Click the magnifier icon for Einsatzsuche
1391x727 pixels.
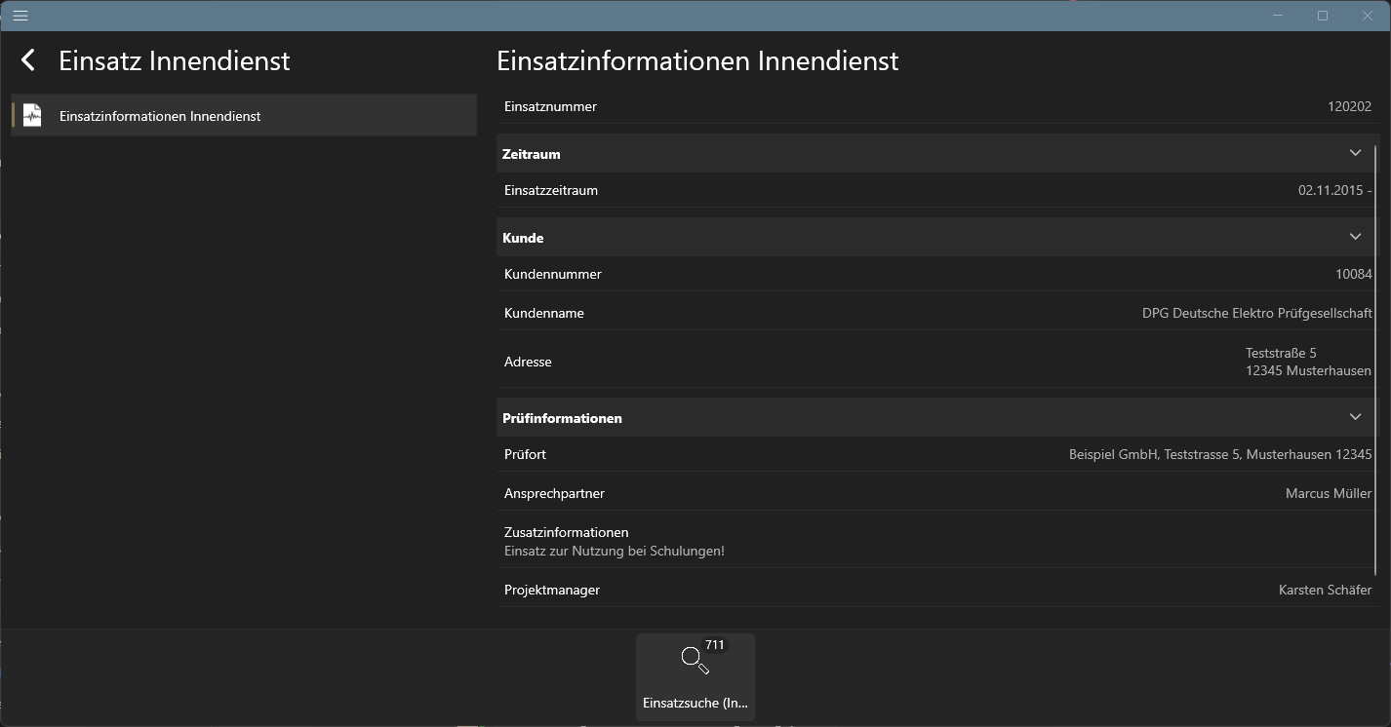pyautogui.click(x=695, y=661)
